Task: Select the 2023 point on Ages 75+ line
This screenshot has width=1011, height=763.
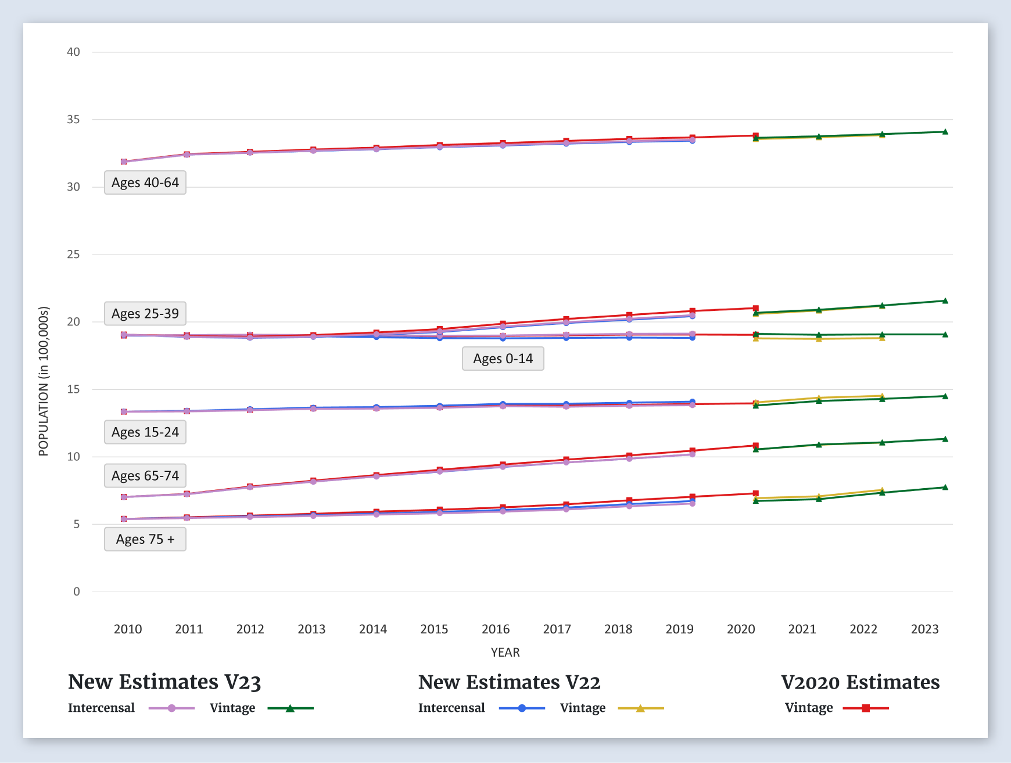Action: click(945, 487)
